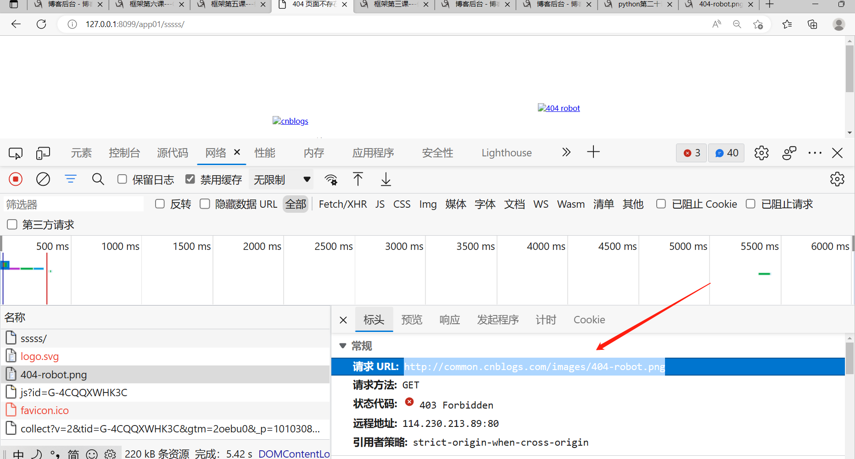The width and height of the screenshot is (855, 459).
Task: Click the error count badge showing 3
Action: (x=692, y=153)
